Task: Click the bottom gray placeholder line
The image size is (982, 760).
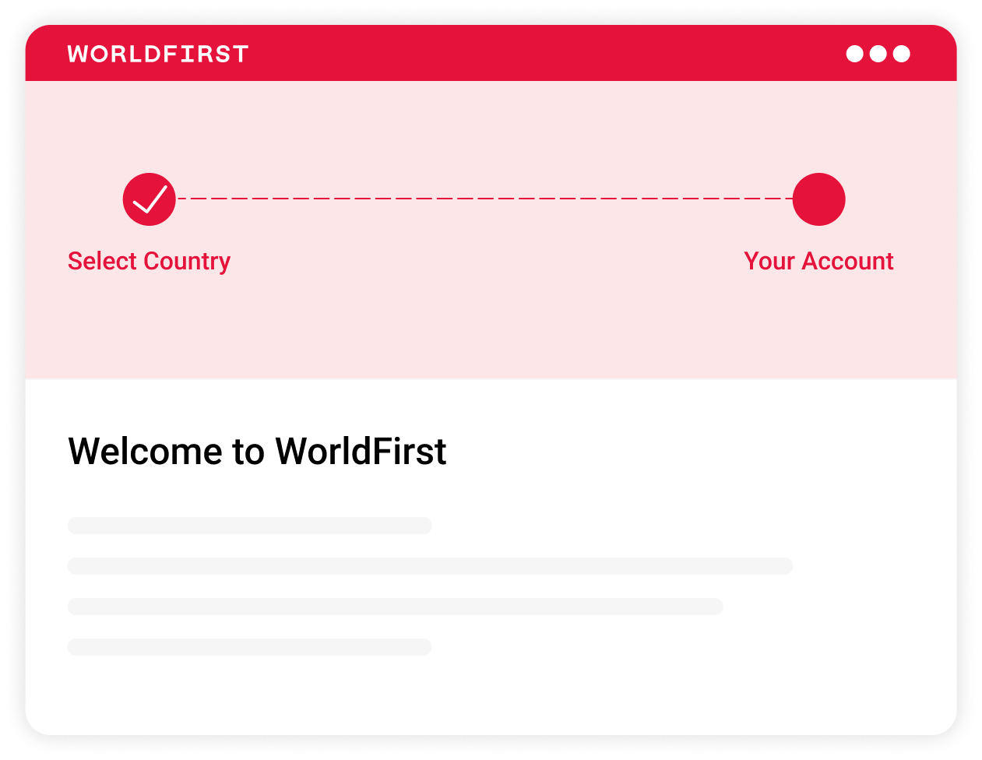Action: tap(249, 647)
